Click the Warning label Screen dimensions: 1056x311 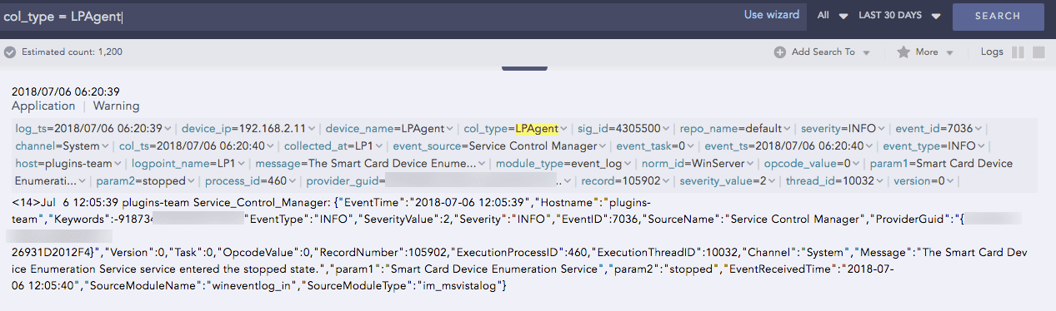pos(116,106)
